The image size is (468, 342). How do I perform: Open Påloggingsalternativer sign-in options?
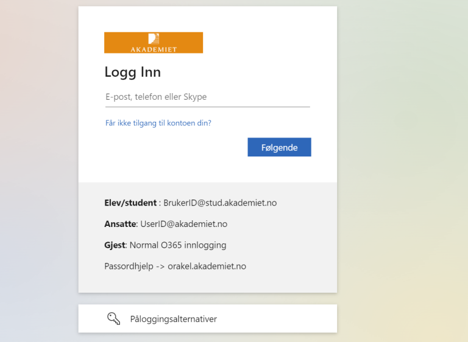click(174, 319)
